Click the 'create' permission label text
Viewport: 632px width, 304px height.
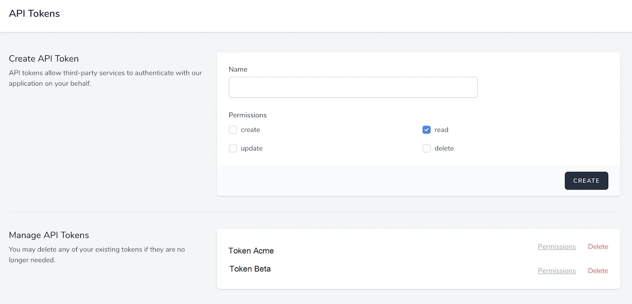(x=250, y=130)
